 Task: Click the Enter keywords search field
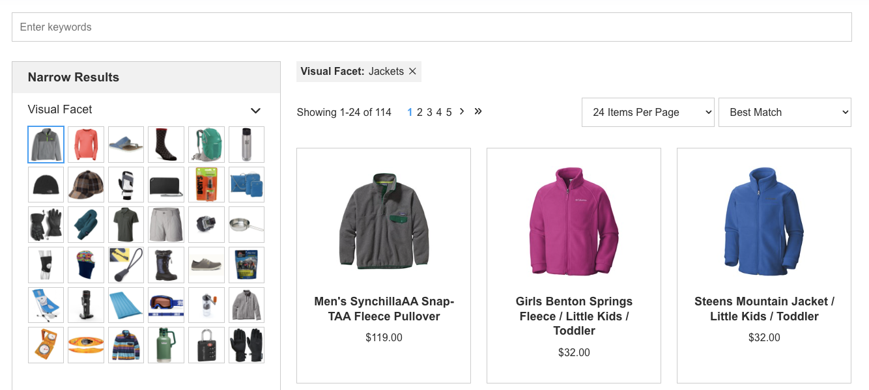click(431, 27)
